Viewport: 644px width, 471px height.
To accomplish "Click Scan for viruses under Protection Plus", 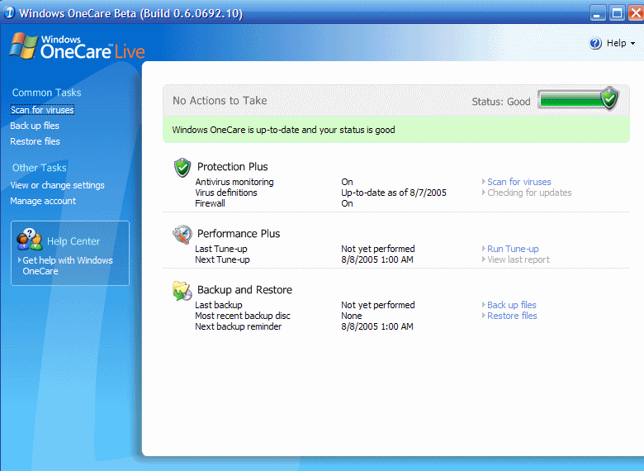I will pyautogui.click(x=519, y=182).
